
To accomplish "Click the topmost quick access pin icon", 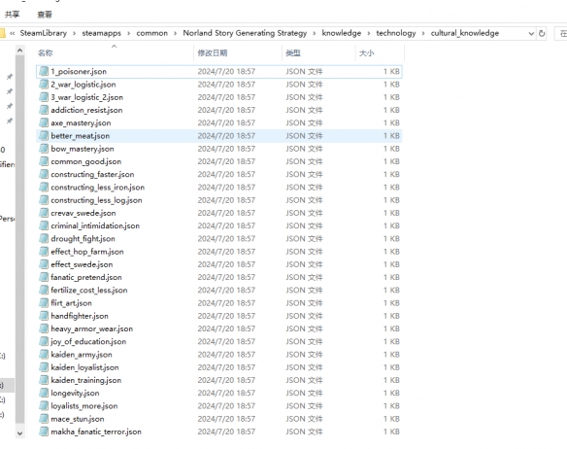I will pos(10,77).
